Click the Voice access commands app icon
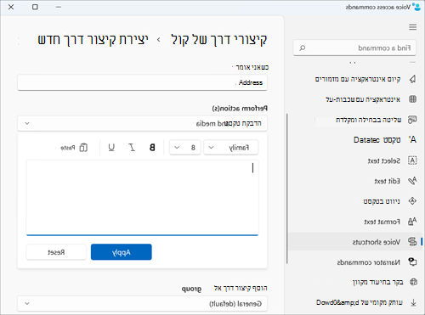The width and height of the screenshot is (425, 315). tap(416, 7)
